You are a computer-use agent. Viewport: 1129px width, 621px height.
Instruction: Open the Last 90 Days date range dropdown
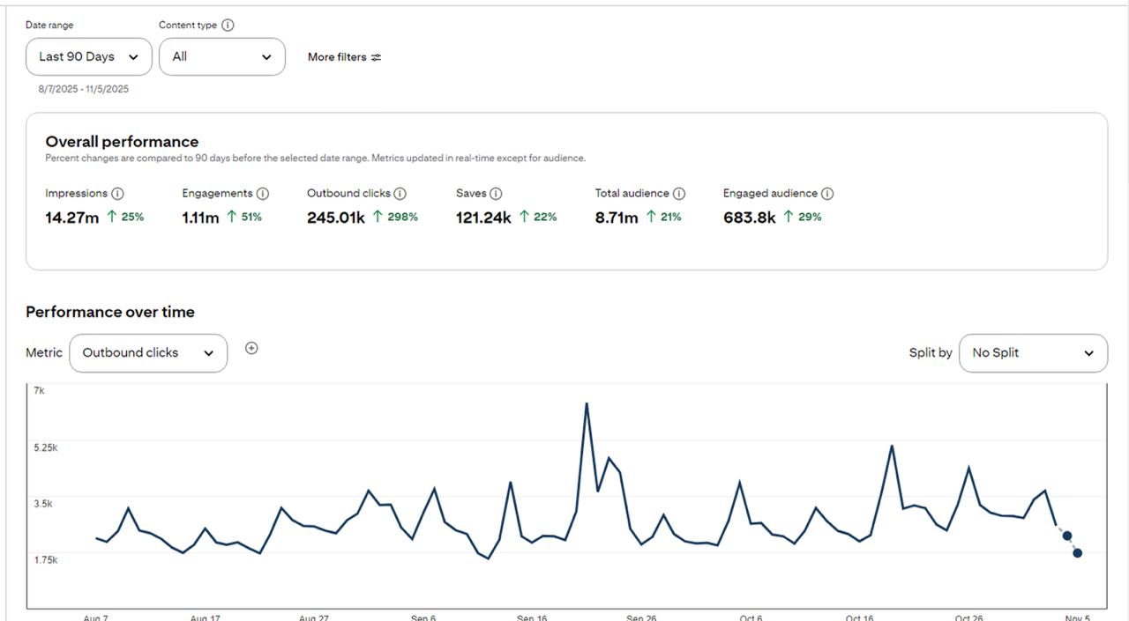click(x=89, y=57)
